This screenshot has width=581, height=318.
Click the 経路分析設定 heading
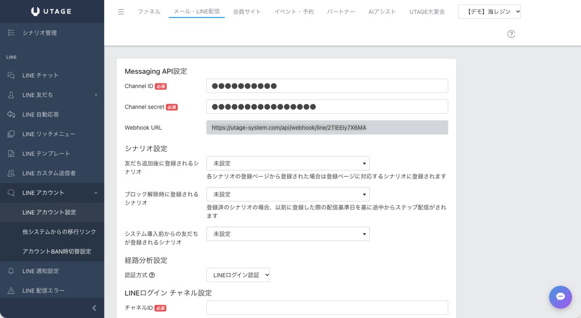tap(146, 261)
